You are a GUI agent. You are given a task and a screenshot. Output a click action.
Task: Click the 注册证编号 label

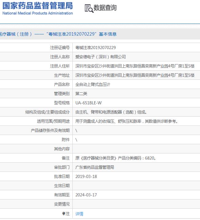(60, 48)
